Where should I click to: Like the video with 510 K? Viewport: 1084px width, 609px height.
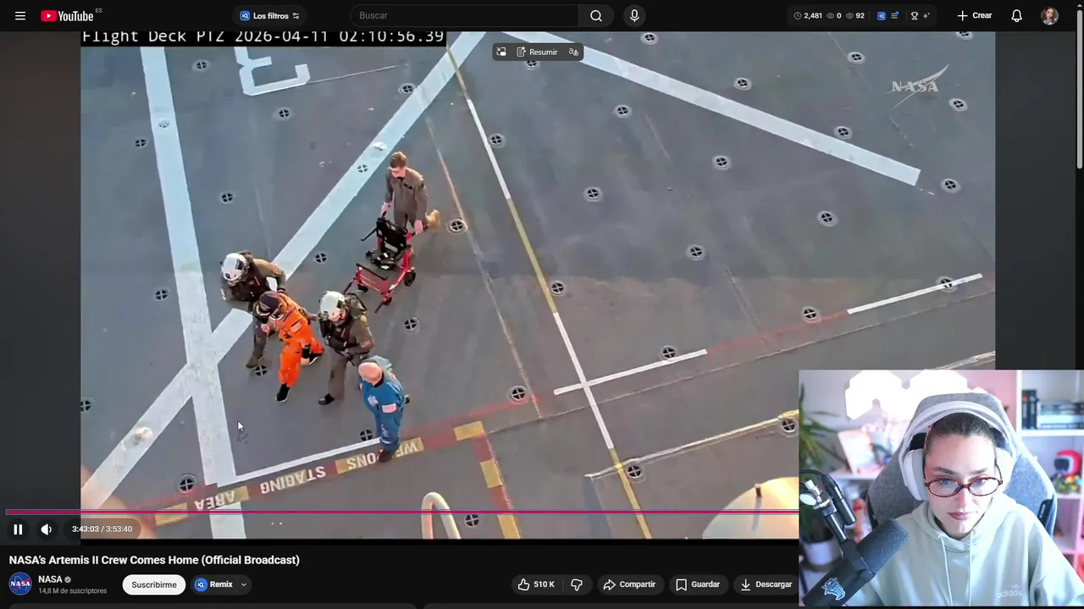pyautogui.click(x=535, y=584)
